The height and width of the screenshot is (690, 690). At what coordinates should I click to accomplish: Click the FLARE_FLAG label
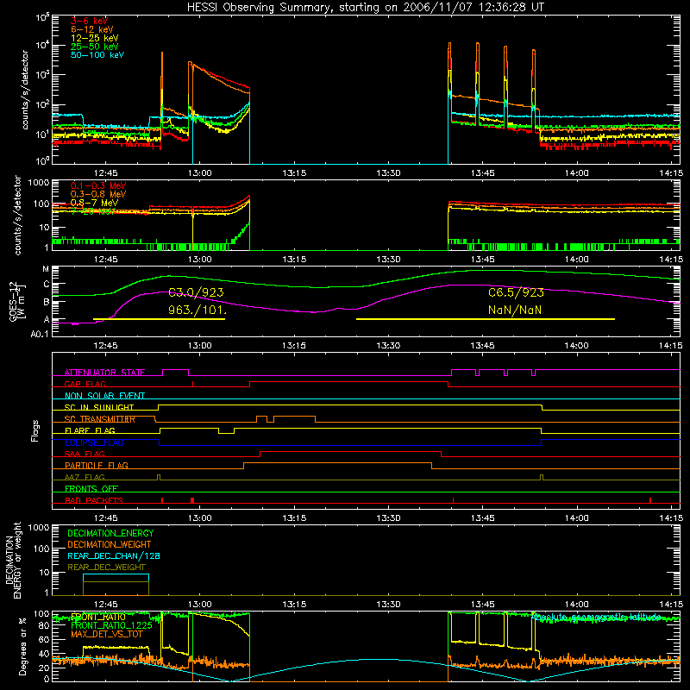[90, 430]
